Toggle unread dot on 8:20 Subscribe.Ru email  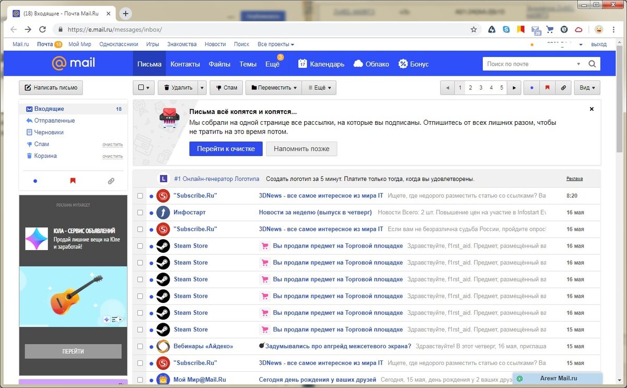pos(151,196)
